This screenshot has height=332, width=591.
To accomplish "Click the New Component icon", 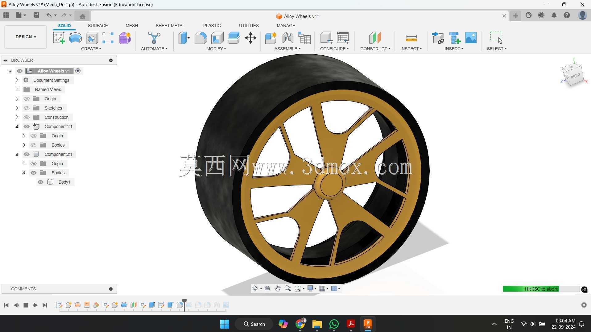I will [x=271, y=38].
